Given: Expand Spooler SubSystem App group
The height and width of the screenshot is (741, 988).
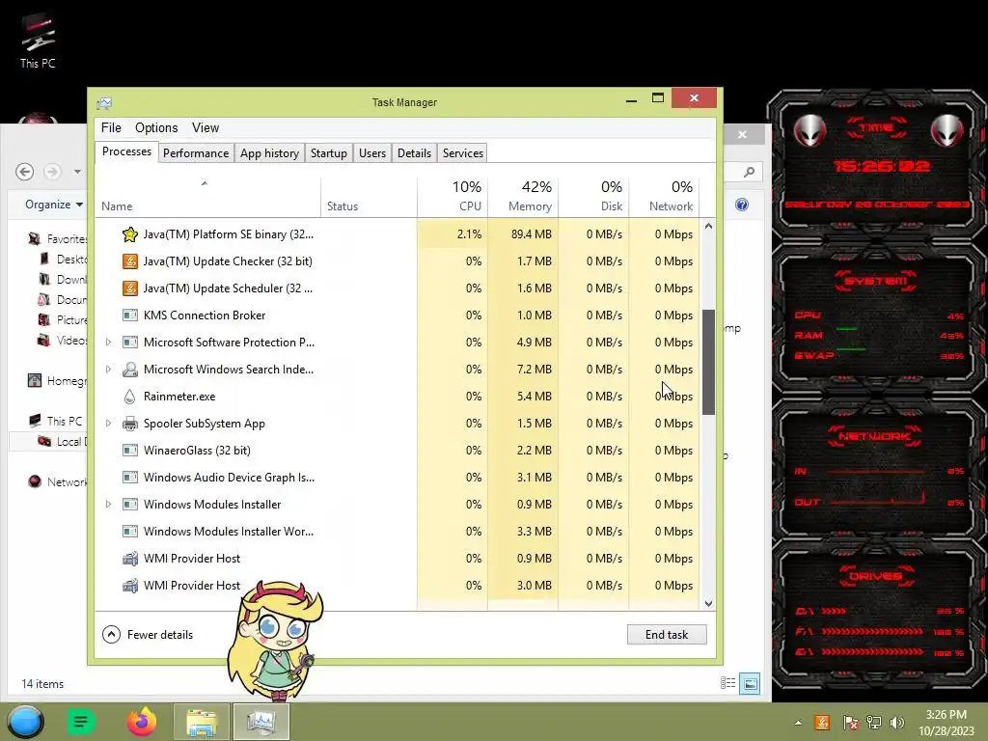Looking at the screenshot, I should coord(108,424).
